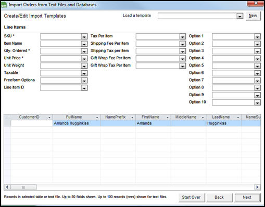Click the scroll left arrow of the grid
Screen dimensions: 265x207
pos(7,187)
